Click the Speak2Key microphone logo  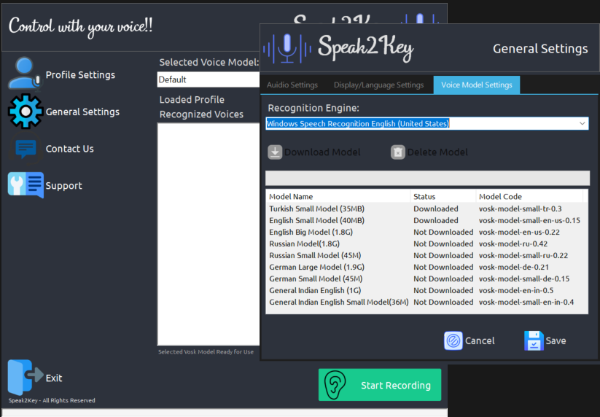287,48
